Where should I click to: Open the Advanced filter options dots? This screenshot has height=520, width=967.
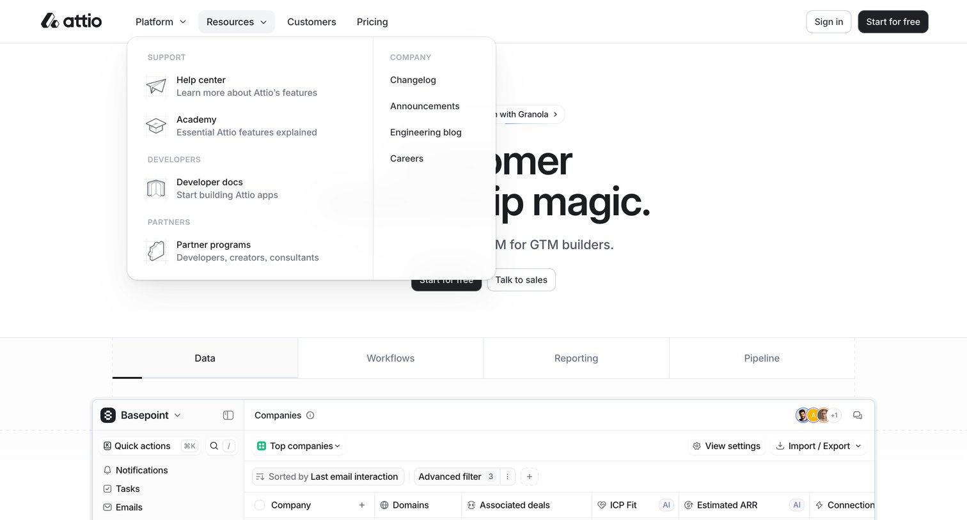pyautogui.click(x=507, y=477)
